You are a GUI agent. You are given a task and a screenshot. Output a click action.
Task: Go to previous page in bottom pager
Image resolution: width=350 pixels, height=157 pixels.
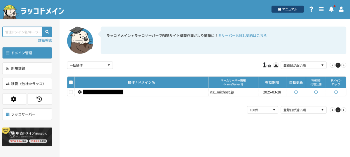coord(332,110)
